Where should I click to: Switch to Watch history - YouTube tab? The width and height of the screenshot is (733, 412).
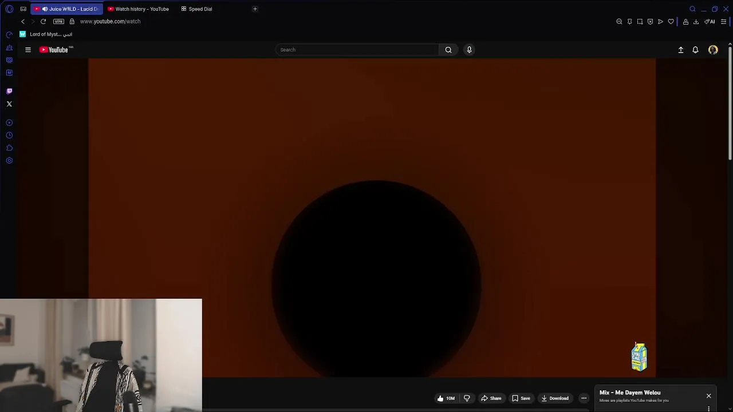(139, 9)
